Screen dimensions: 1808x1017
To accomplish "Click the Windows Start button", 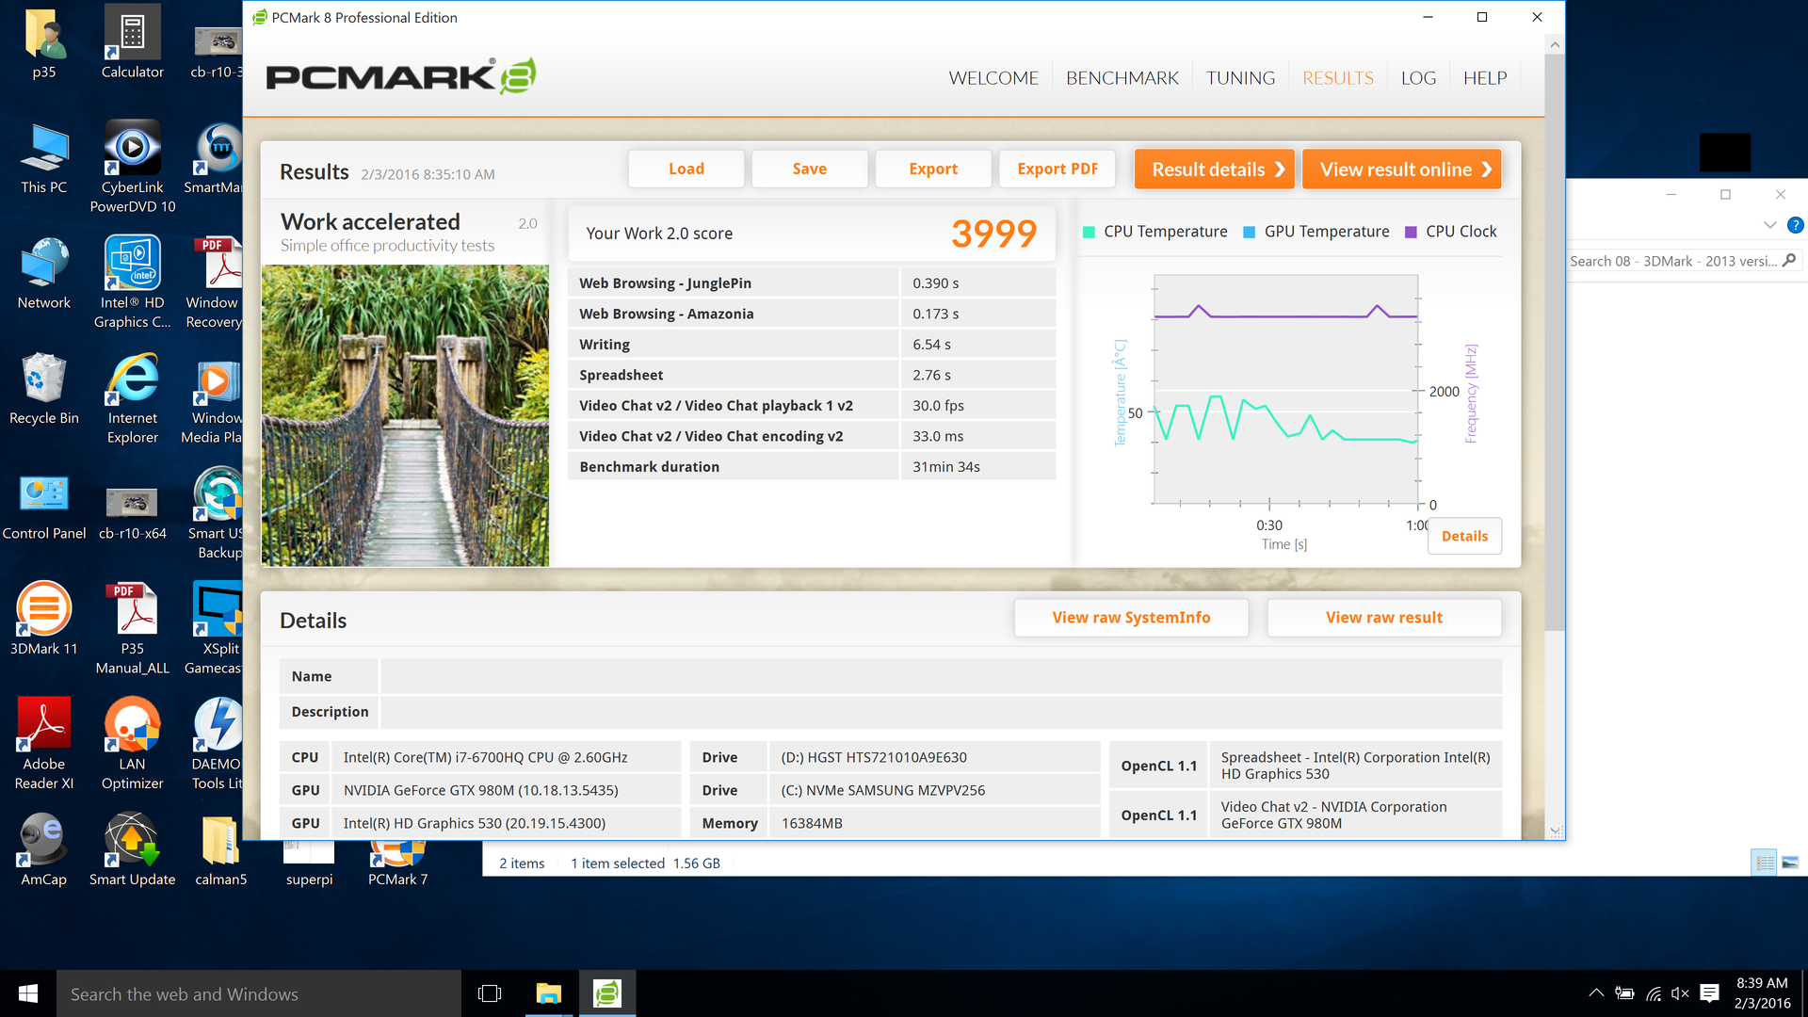I will pyautogui.click(x=28, y=993).
